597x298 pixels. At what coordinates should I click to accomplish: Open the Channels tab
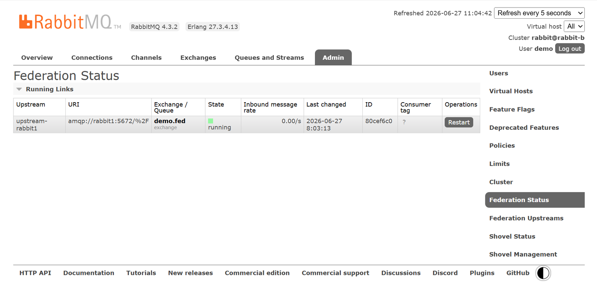[x=146, y=57]
